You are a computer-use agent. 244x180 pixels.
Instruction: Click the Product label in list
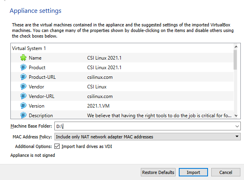pyautogui.click(x=37, y=68)
